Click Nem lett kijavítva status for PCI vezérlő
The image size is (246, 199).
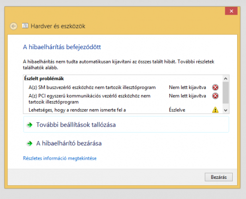tap(187, 96)
